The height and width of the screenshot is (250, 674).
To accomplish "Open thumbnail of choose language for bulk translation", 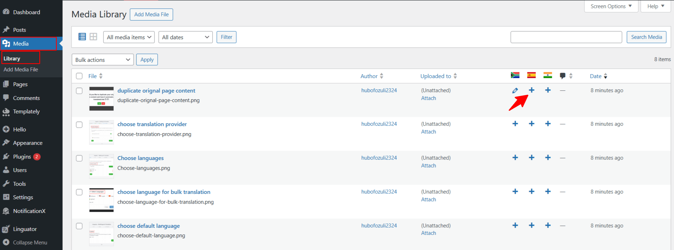I will 101,200.
